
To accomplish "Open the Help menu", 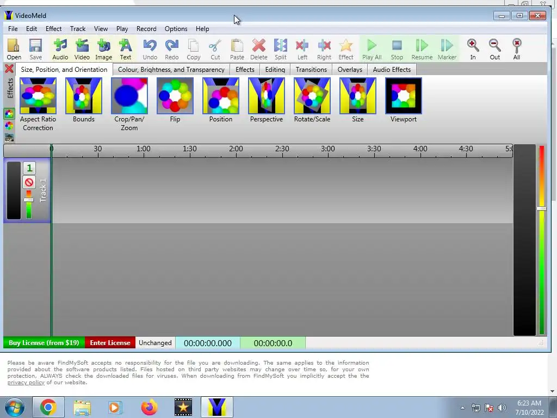I will tap(202, 29).
